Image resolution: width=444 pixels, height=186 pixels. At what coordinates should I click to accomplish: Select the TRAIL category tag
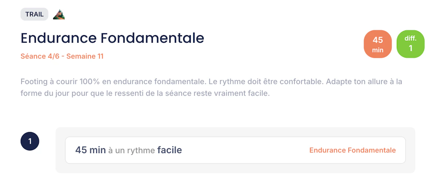click(34, 14)
